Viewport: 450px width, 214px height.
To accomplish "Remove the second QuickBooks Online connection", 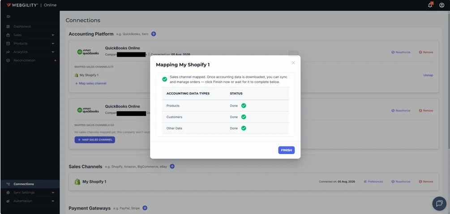I will (426, 111).
